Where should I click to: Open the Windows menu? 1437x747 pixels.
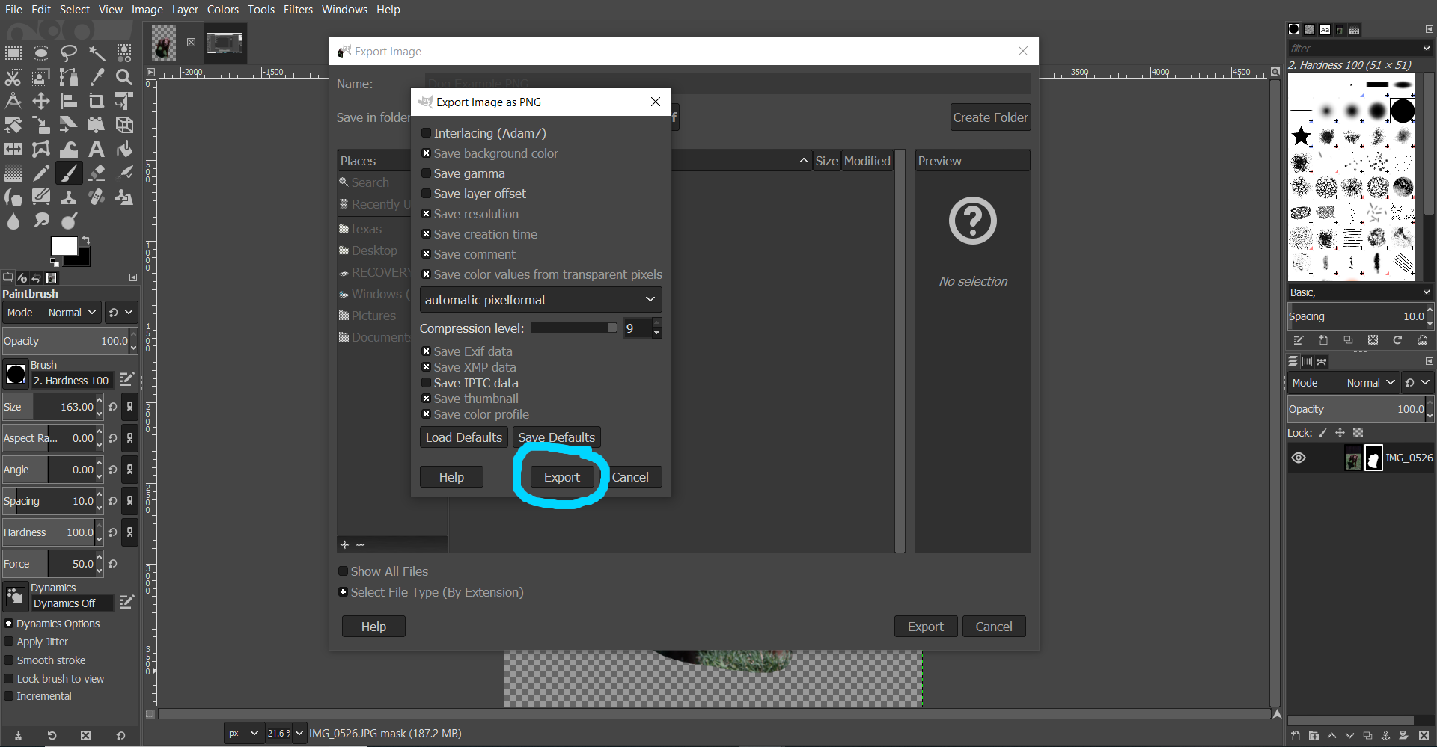point(344,10)
